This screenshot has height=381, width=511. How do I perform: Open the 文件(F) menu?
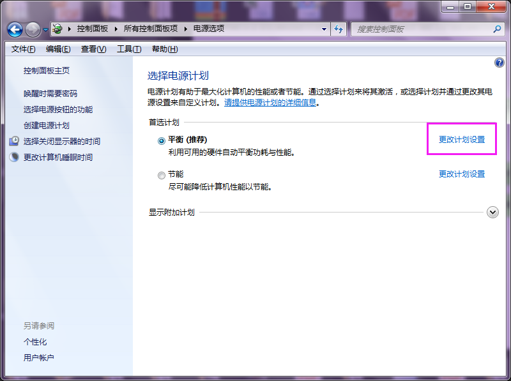tap(23, 49)
